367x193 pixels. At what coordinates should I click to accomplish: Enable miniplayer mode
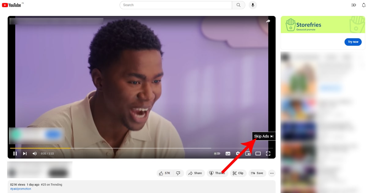(248, 153)
